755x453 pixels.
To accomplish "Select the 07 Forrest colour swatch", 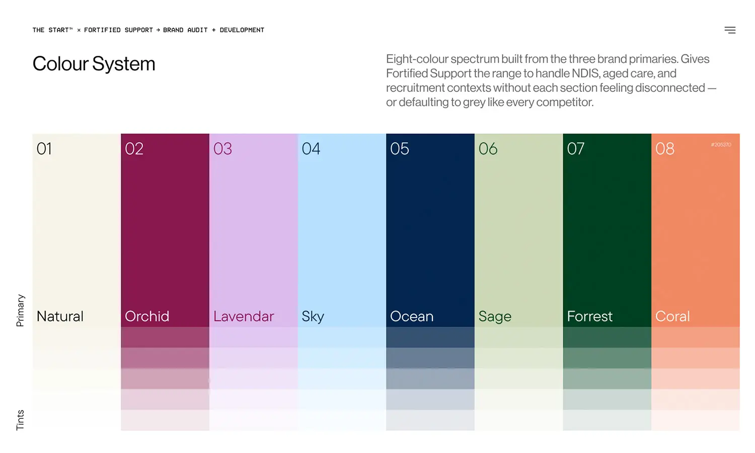I will [607, 230].
